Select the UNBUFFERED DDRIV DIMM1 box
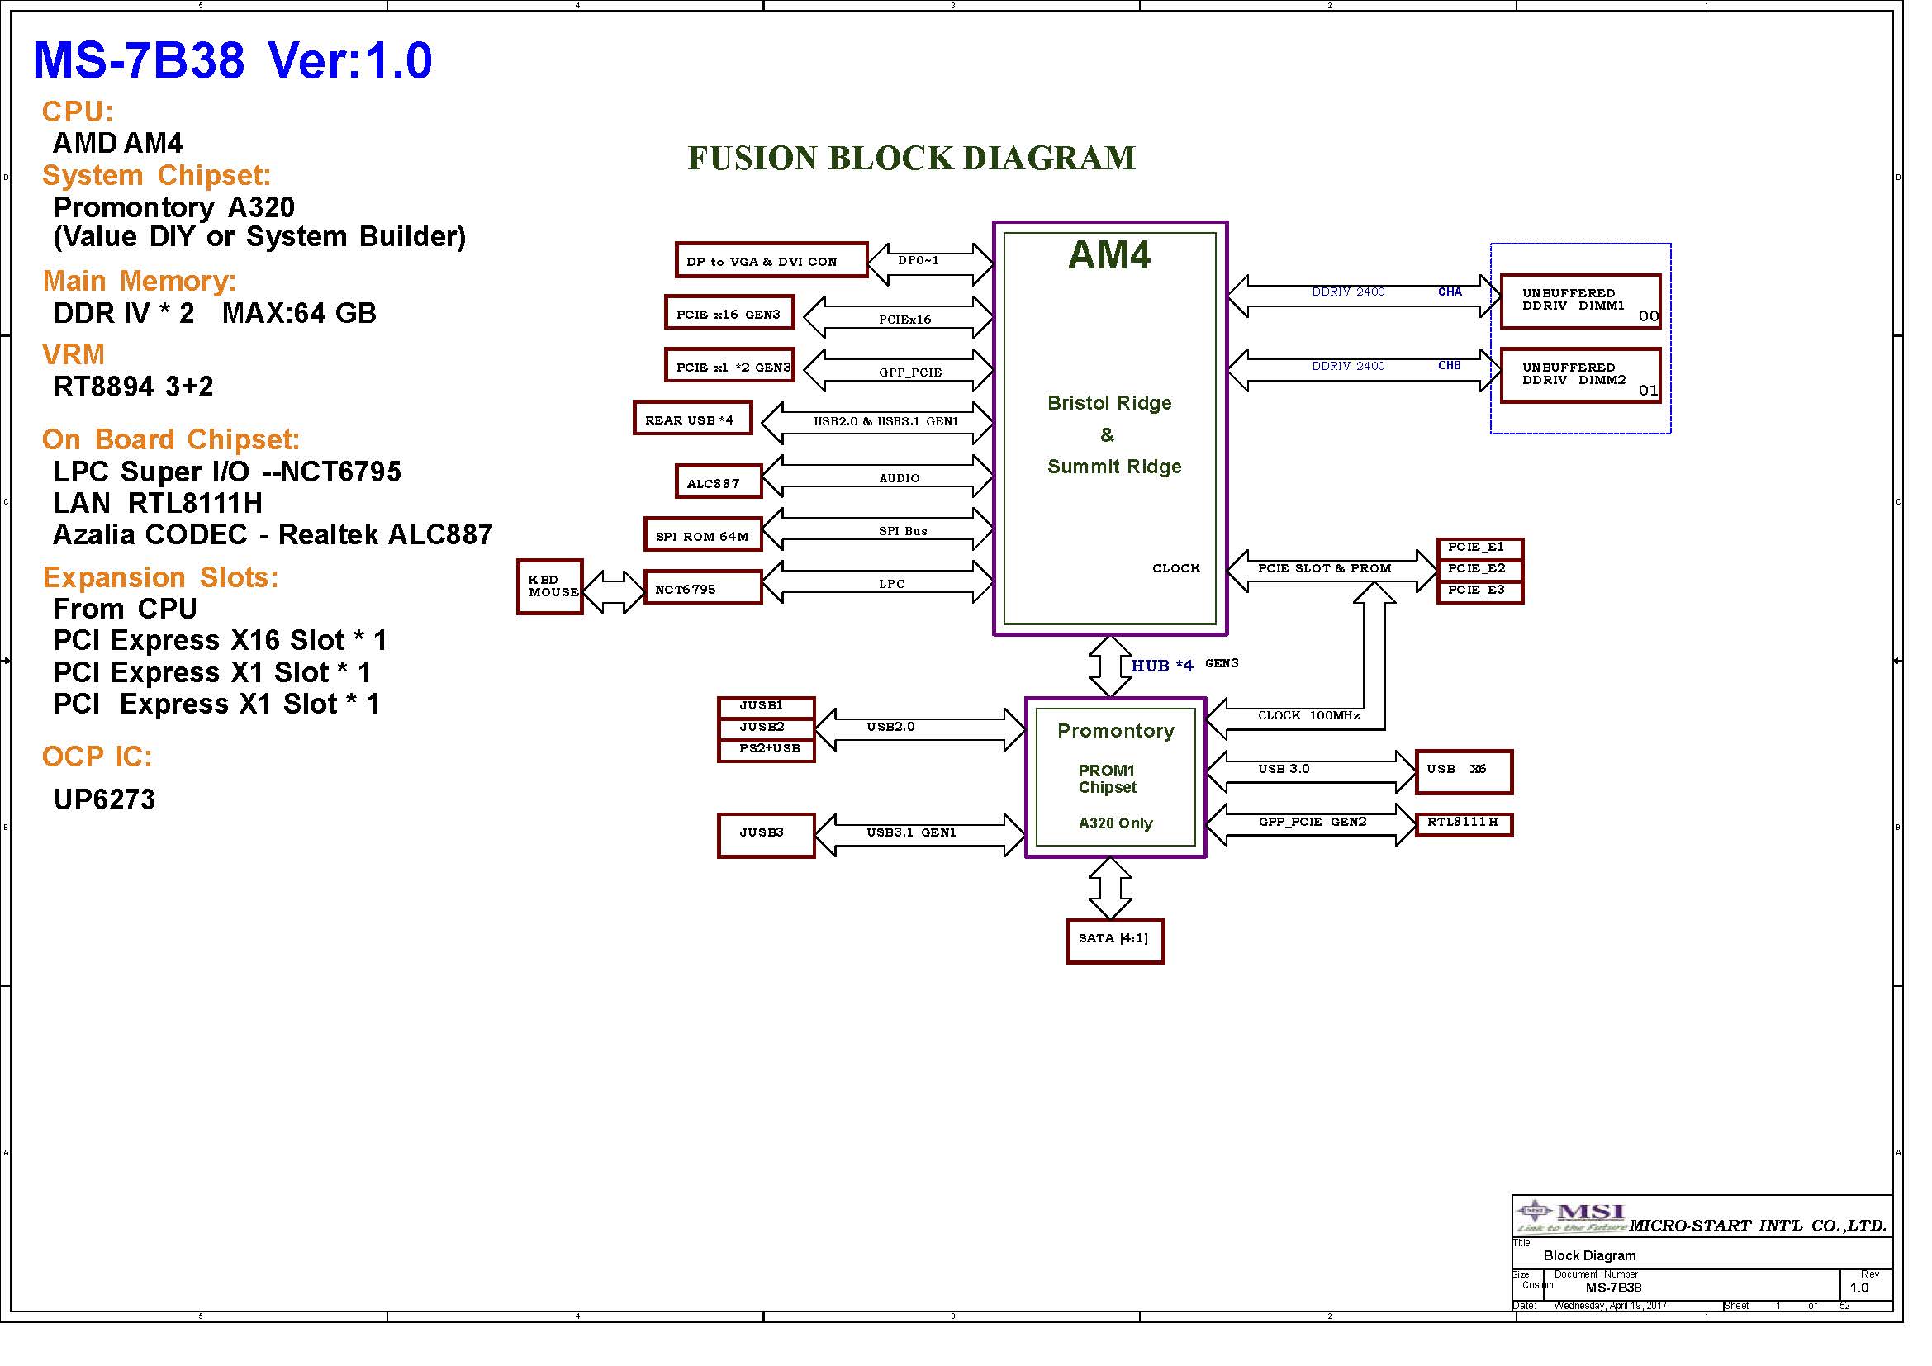The height and width of the screenshot is (1366, 1932). point(1580,301)
